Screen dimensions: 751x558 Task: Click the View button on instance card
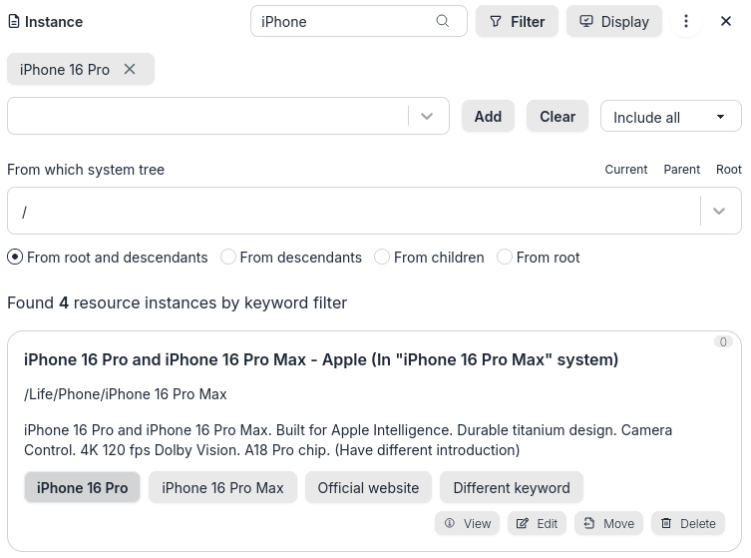467,523
